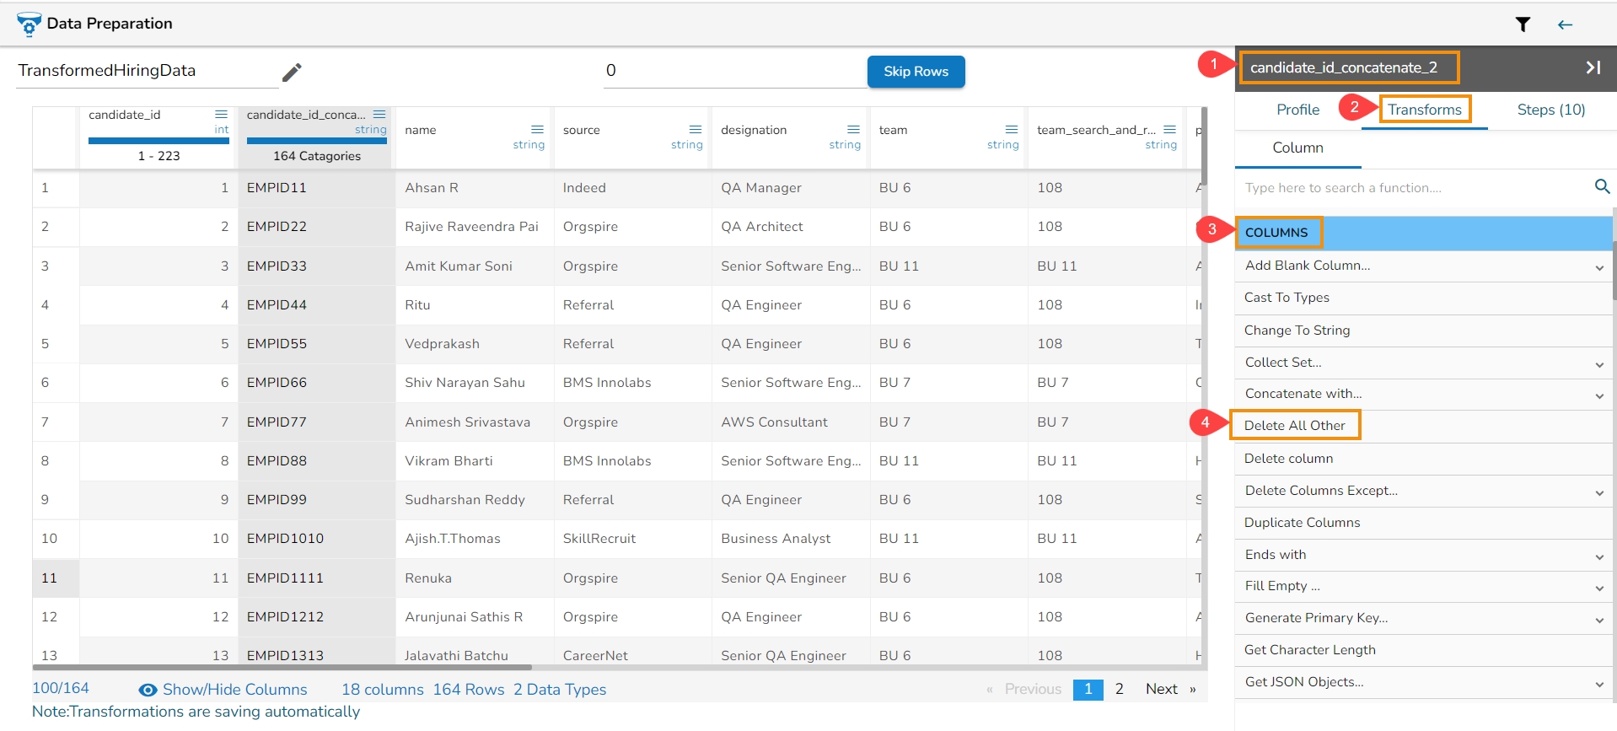Click the horizontal scrollbar under the table

coord(282,667)
